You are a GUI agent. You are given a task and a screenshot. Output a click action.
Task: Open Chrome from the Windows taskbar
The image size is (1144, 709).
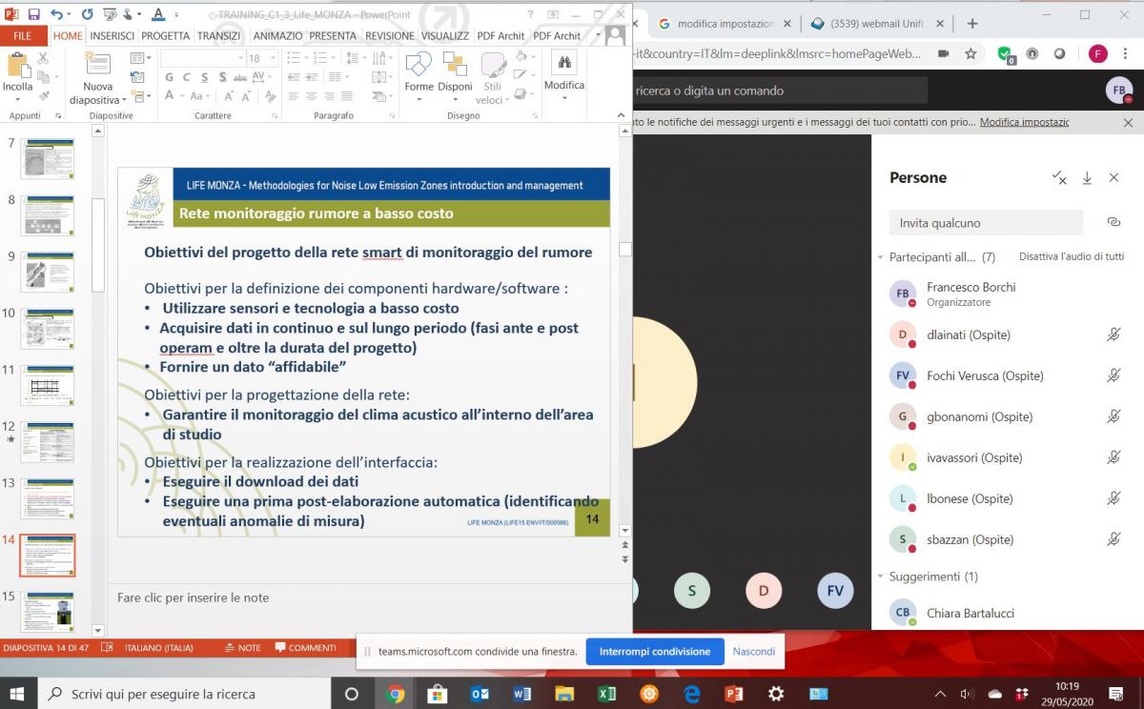click(395, 694)
